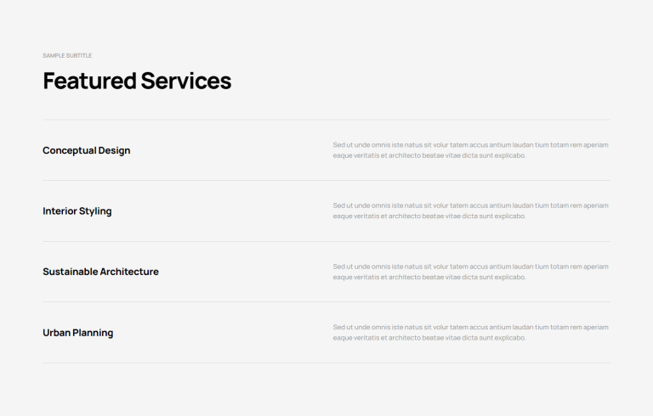Image resolution: width=653 pixels, height=416 pixels.
Task: Click the word Urban in the last service title
Action: (x=56, y=333)
